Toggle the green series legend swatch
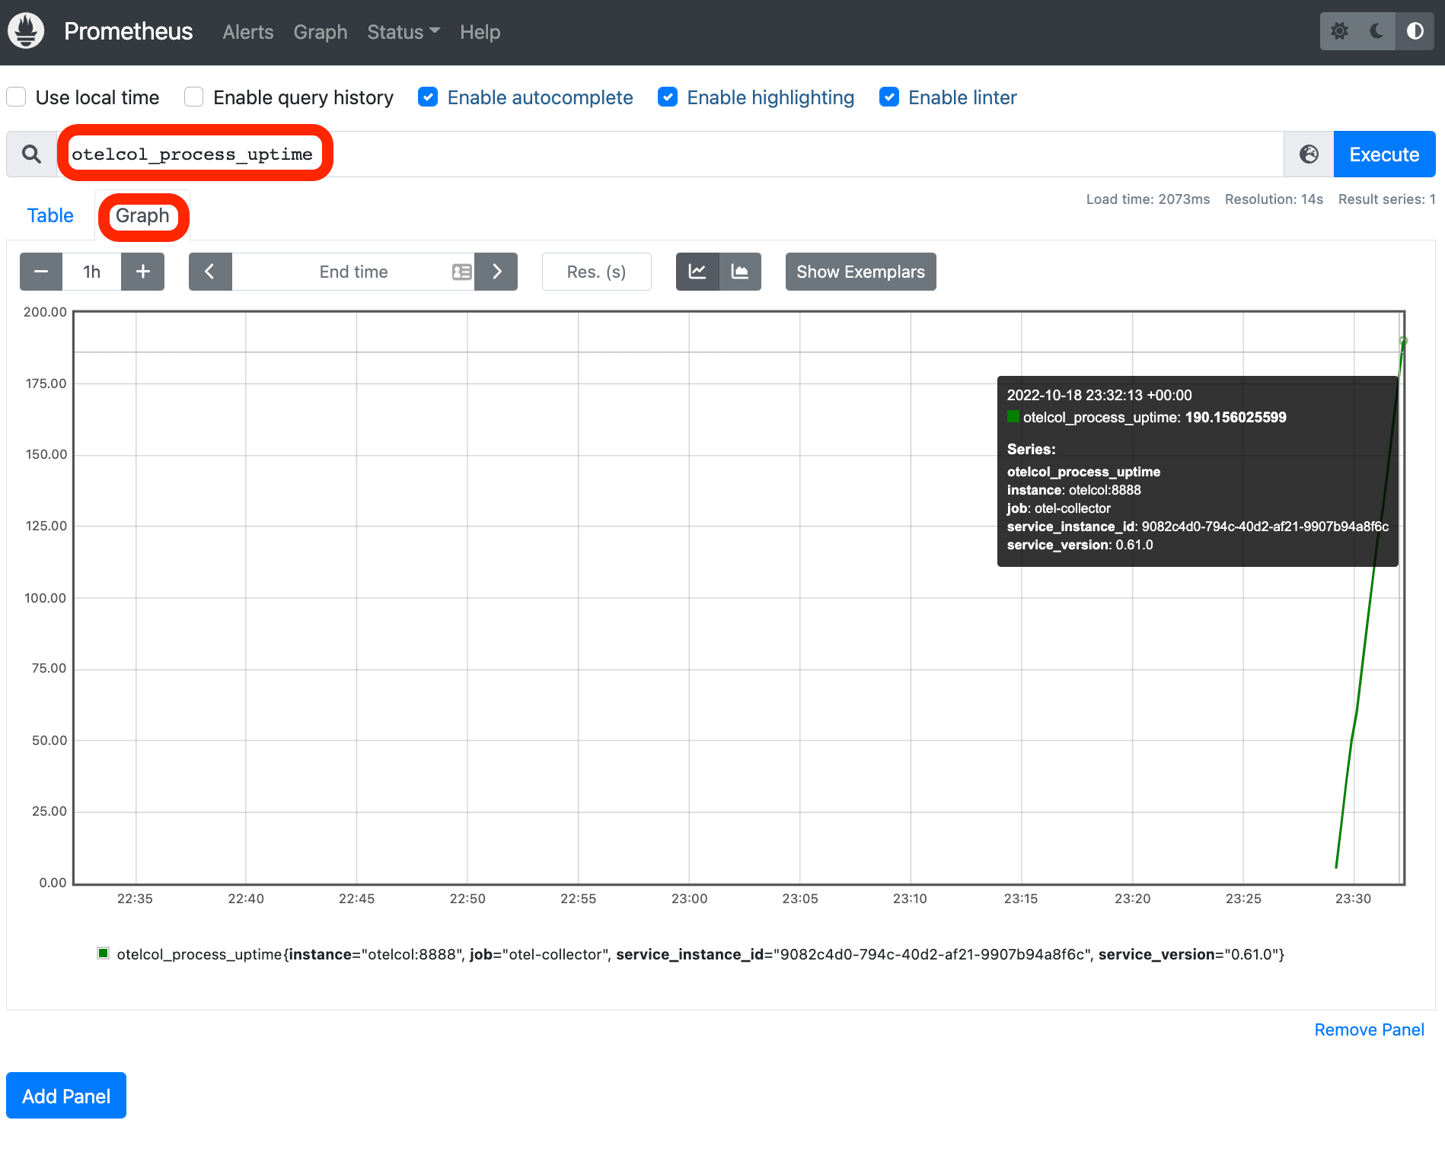The height and width of the screenshot is (1152, 1445). pos(104,953)
